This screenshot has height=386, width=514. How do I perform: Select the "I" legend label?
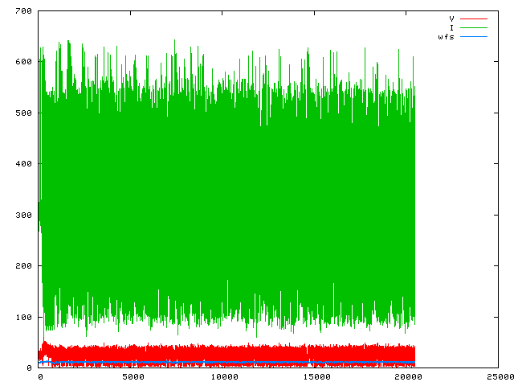point(452,27)
